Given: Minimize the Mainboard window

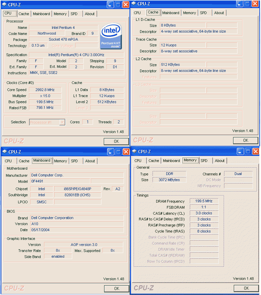Looking at the screenshot, I should (111, 152).
